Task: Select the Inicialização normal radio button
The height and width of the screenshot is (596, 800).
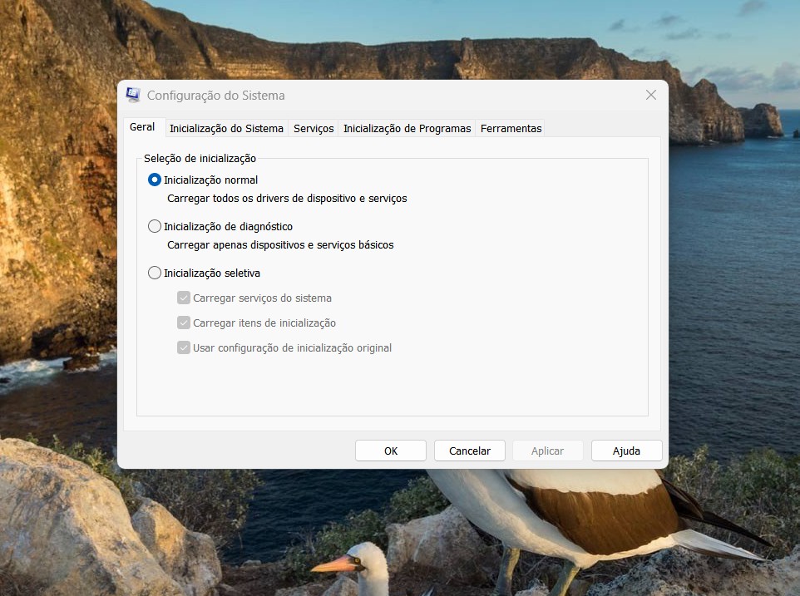Action: (155, 180)
